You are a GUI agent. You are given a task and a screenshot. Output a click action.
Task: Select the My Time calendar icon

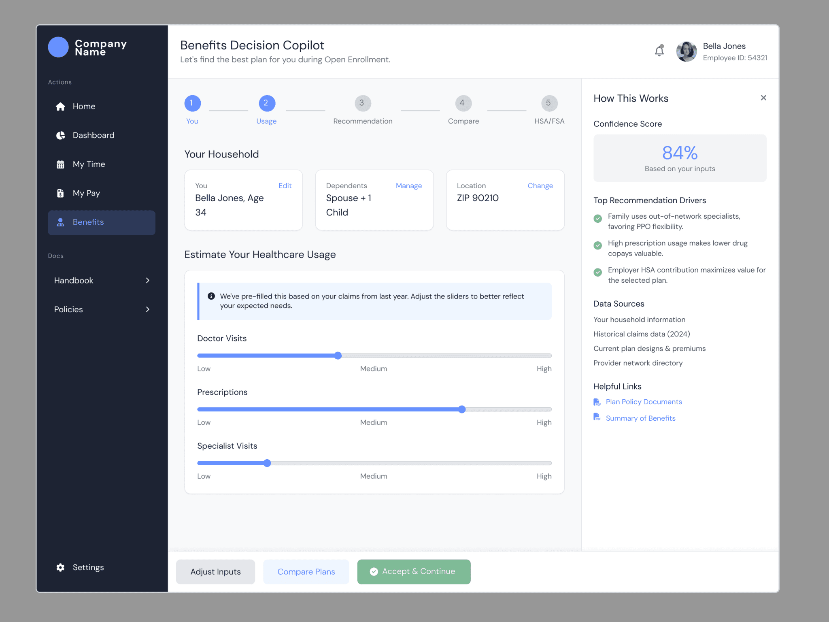pyautogui.click(x=60, y=164)
